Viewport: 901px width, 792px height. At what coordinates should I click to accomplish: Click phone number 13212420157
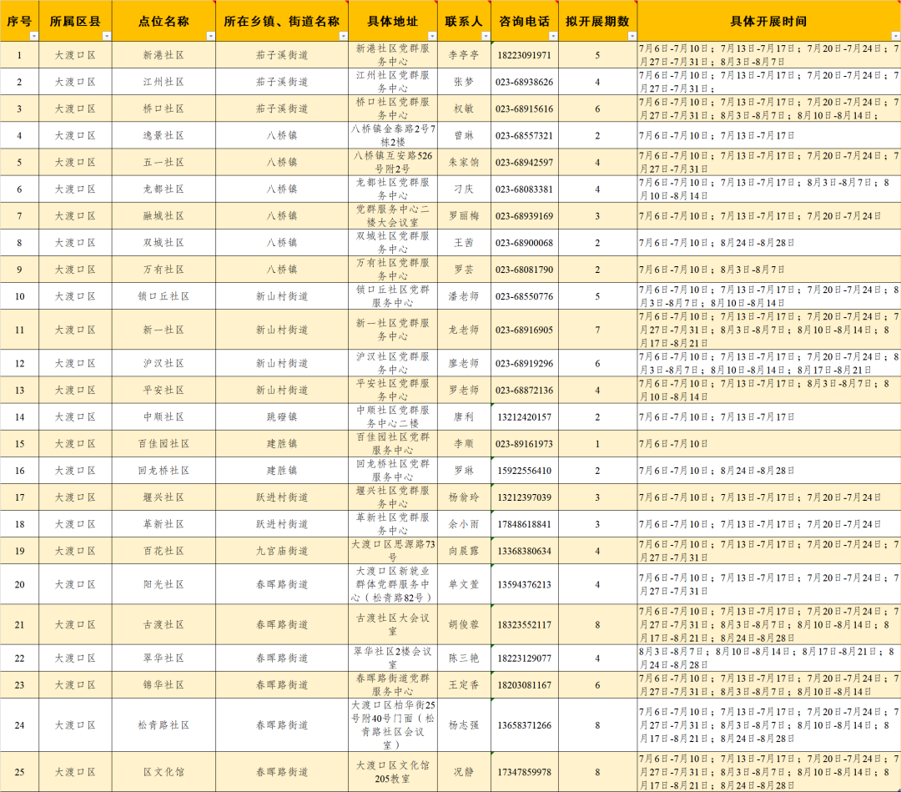(x=524, y=417)
